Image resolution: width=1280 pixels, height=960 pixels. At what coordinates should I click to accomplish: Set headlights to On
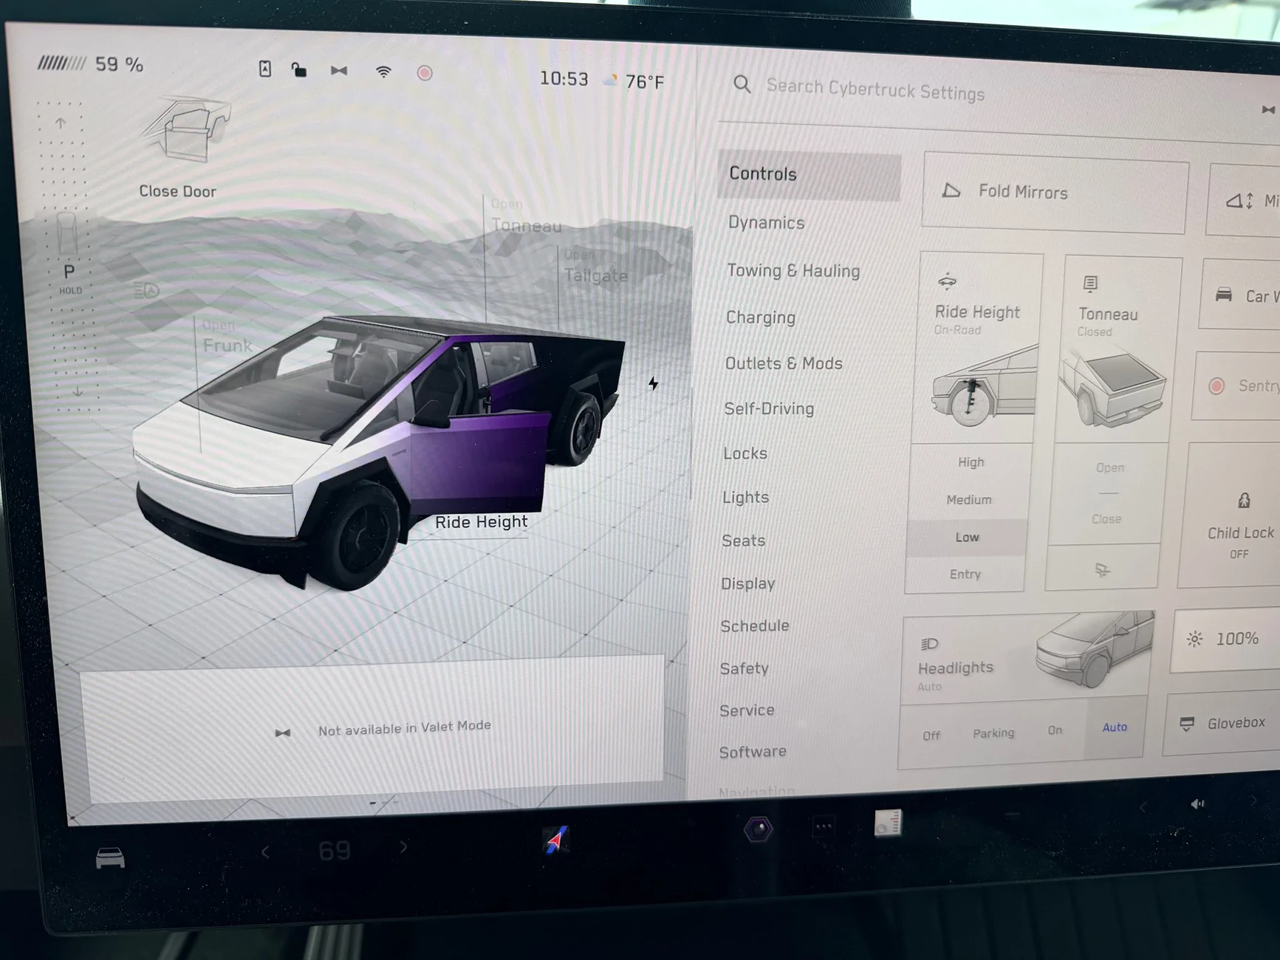(1055, 730)
